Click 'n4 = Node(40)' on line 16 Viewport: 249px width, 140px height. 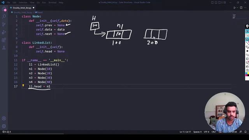click(40, 82)
